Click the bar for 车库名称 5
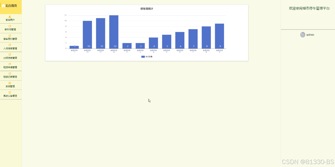Screen dimensions: 335x167 167,42
